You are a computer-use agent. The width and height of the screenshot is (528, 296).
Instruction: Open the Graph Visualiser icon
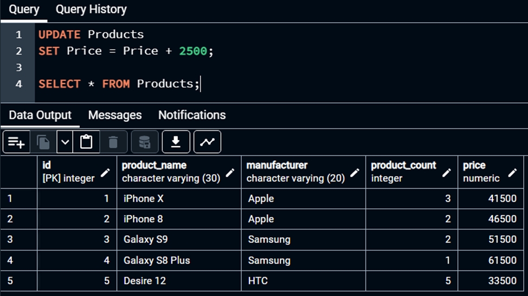[x=207, y=142]
